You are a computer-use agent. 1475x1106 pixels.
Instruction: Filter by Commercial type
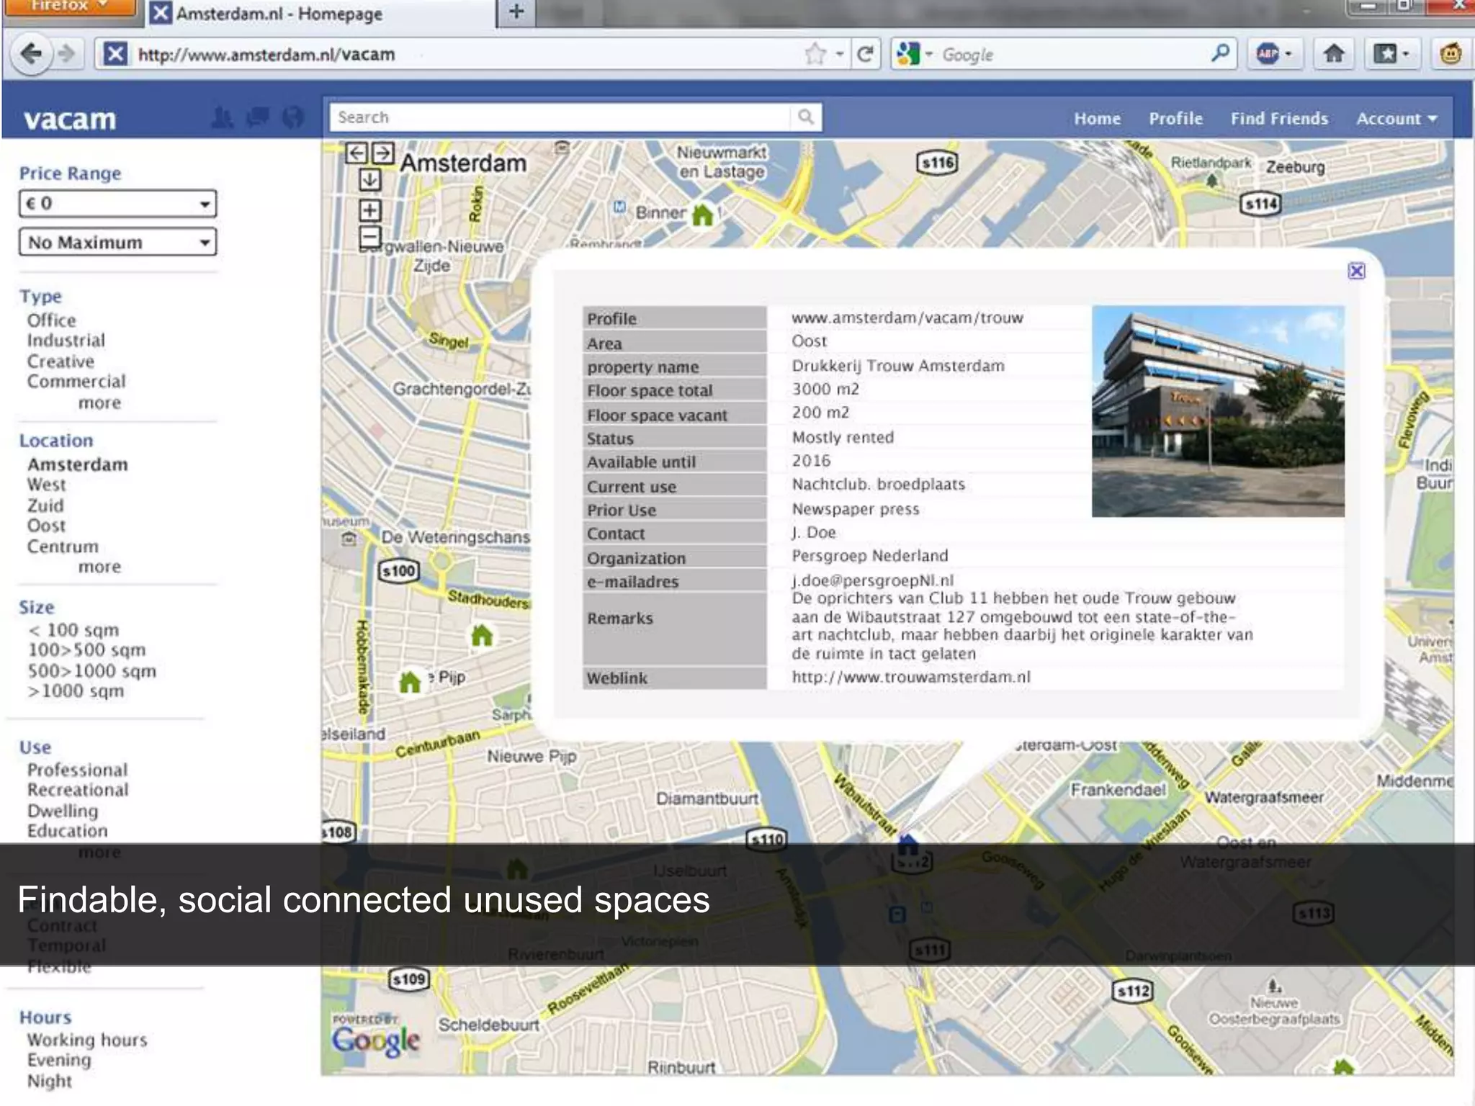[x=76, y=382]
